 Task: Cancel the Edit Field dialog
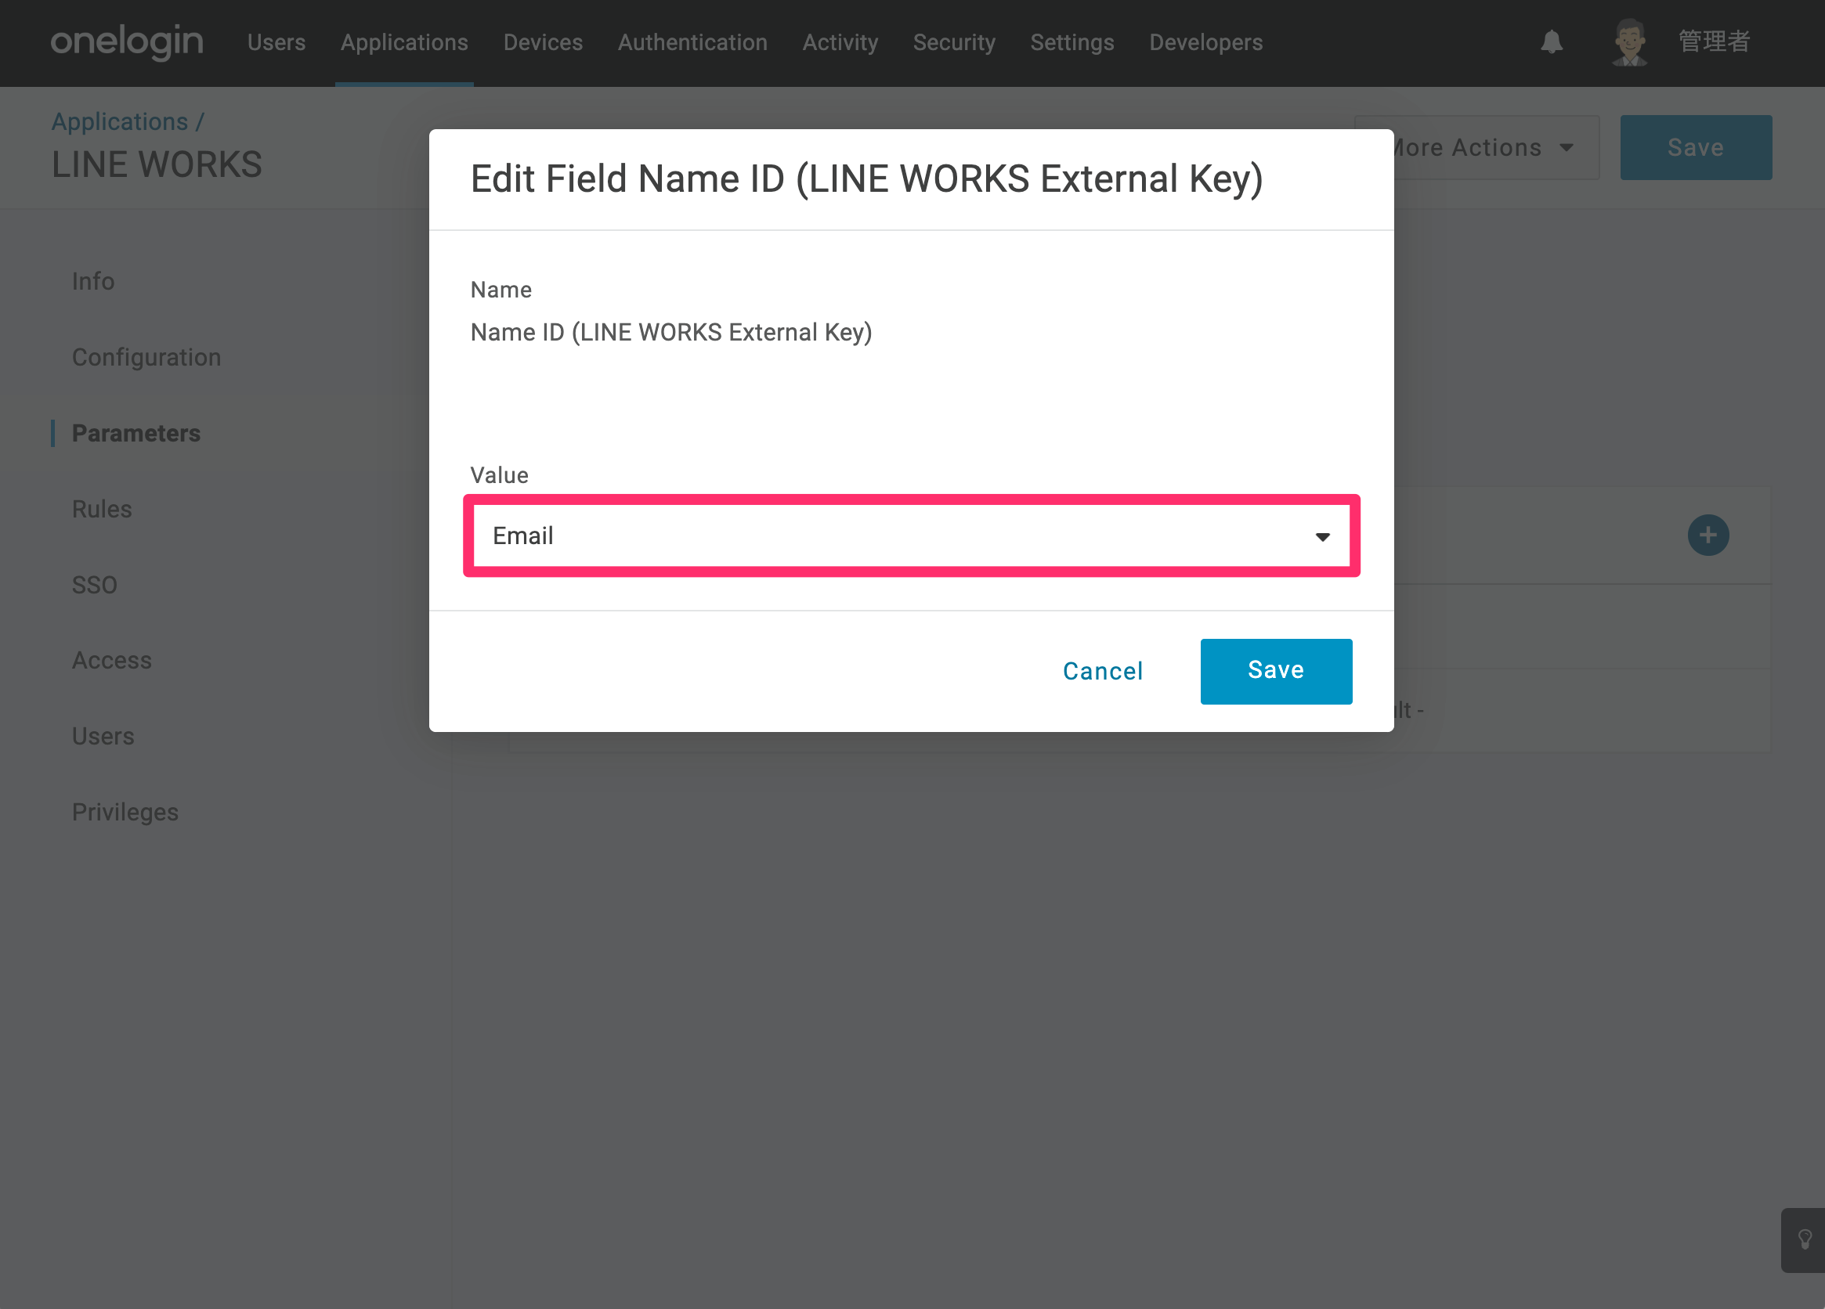coord(1102,671)
